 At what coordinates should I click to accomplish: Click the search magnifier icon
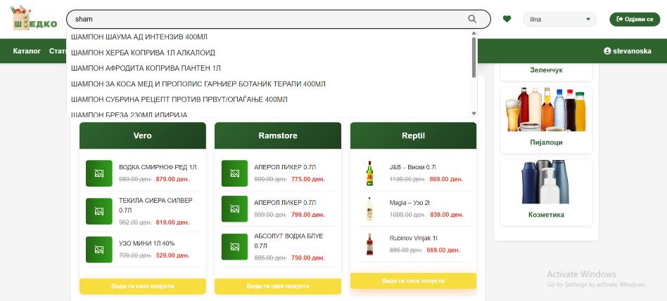pyautogui.click(x=472, y=19)
